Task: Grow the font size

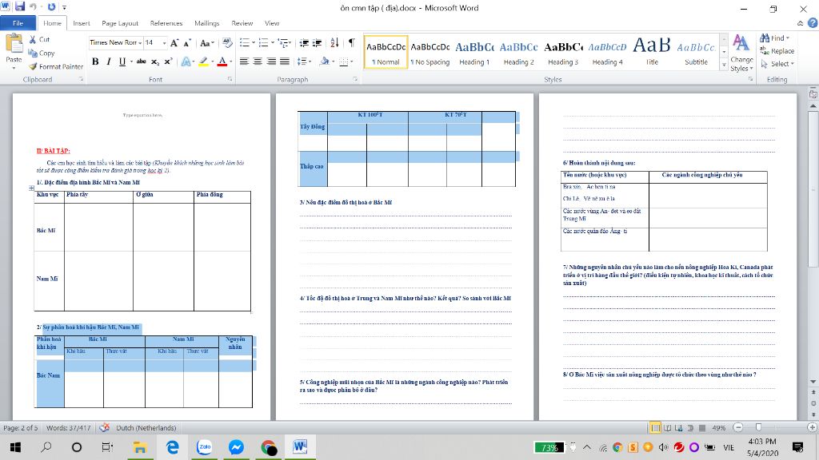Action: click(174, 43)
